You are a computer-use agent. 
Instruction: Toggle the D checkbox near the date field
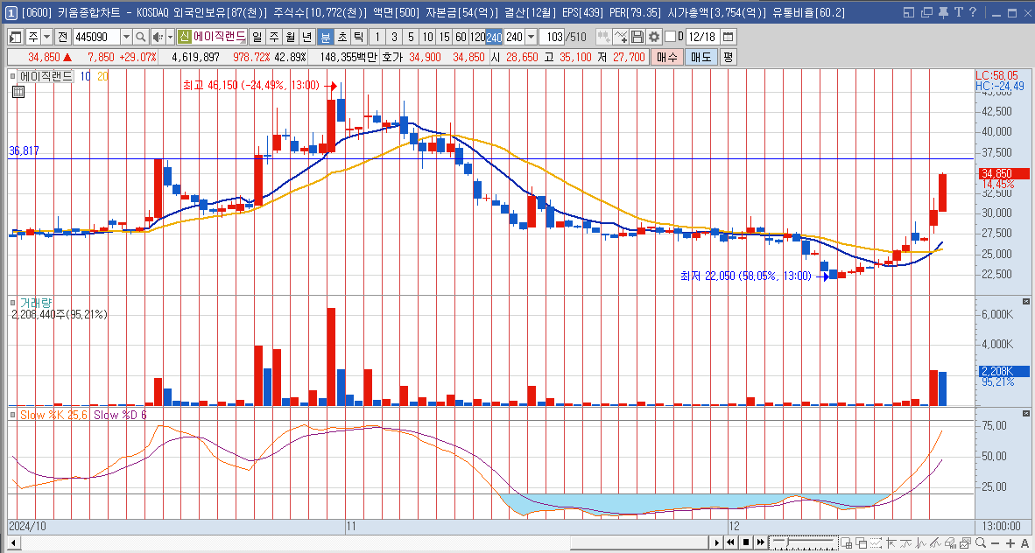tap(671, 37)
